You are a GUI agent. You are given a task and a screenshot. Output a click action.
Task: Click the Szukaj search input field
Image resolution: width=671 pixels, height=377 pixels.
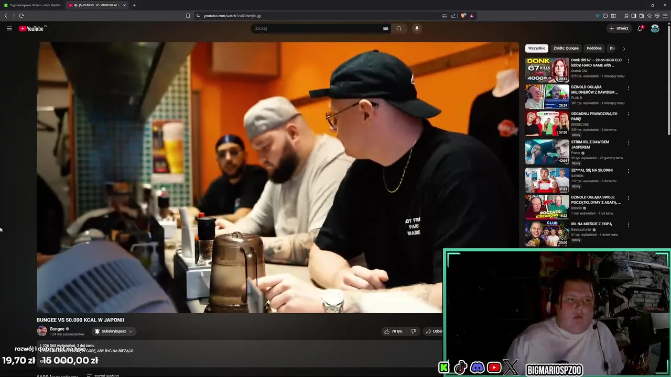pyautogui.click(x=317, y=28)
